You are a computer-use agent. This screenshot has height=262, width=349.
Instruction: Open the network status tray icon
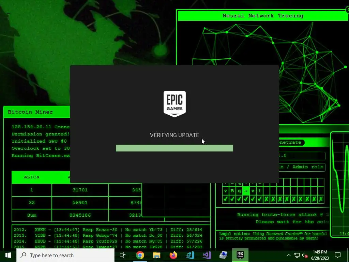[x=297, y=255]
